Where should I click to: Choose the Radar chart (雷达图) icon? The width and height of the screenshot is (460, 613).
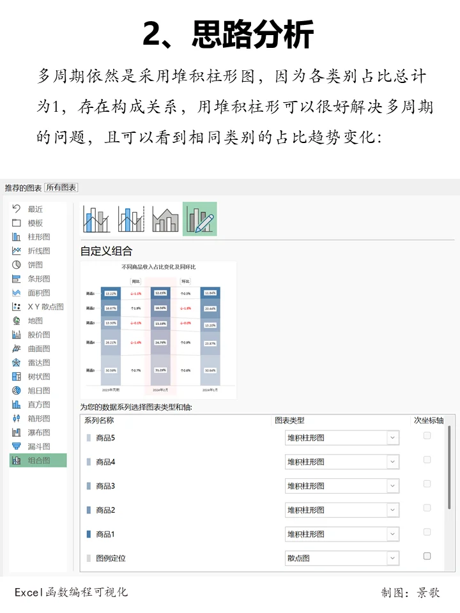coord(16,363)
